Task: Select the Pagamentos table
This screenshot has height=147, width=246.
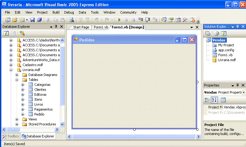Action: coord(43,109)
